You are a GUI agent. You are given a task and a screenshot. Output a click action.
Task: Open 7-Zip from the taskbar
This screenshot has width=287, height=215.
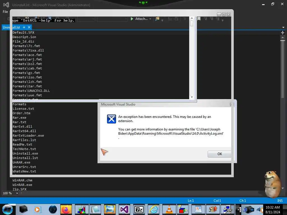pyautogui.click(x=139, y=209)
